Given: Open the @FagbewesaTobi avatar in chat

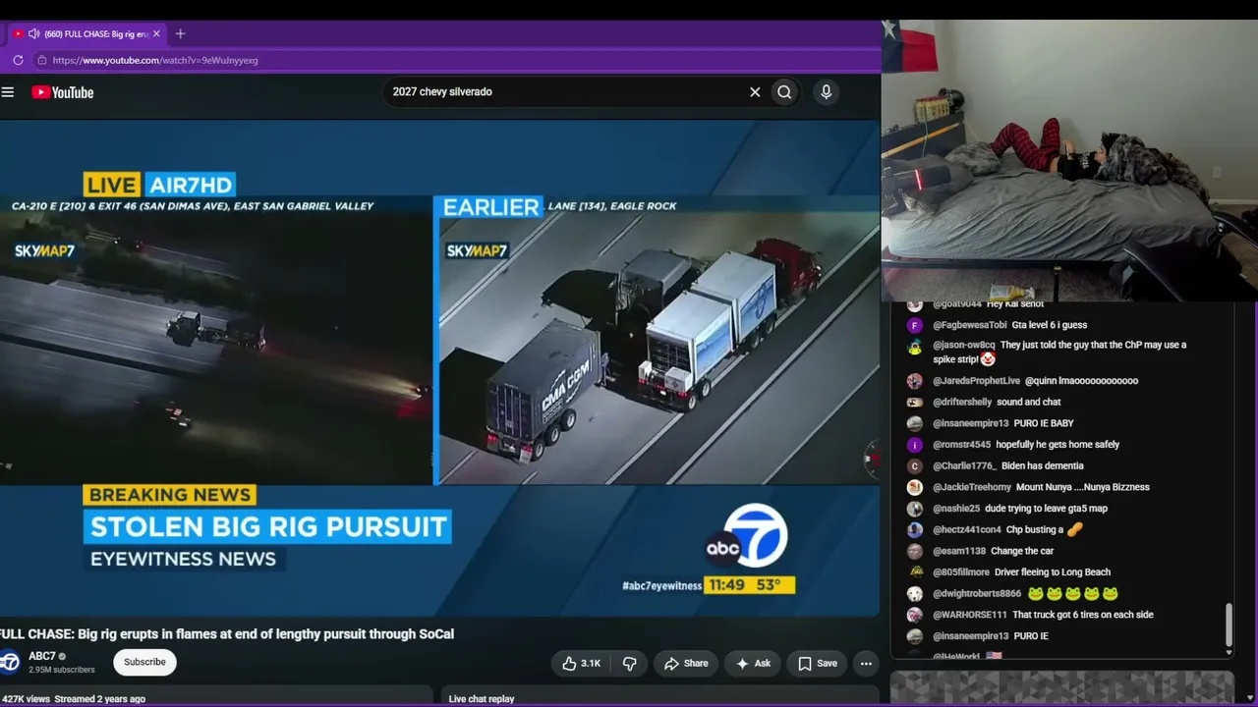Looking at the screenshot, I should click(915, 325).
